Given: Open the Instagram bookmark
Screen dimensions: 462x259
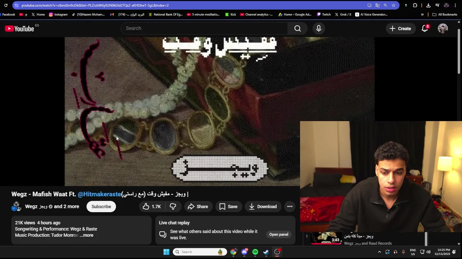Looking at the screenshot, I should click(58, 14).
